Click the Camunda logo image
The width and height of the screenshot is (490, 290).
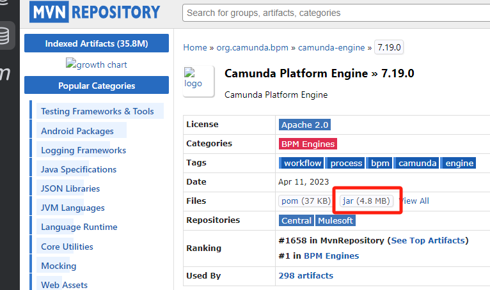(x=193, y=78)
